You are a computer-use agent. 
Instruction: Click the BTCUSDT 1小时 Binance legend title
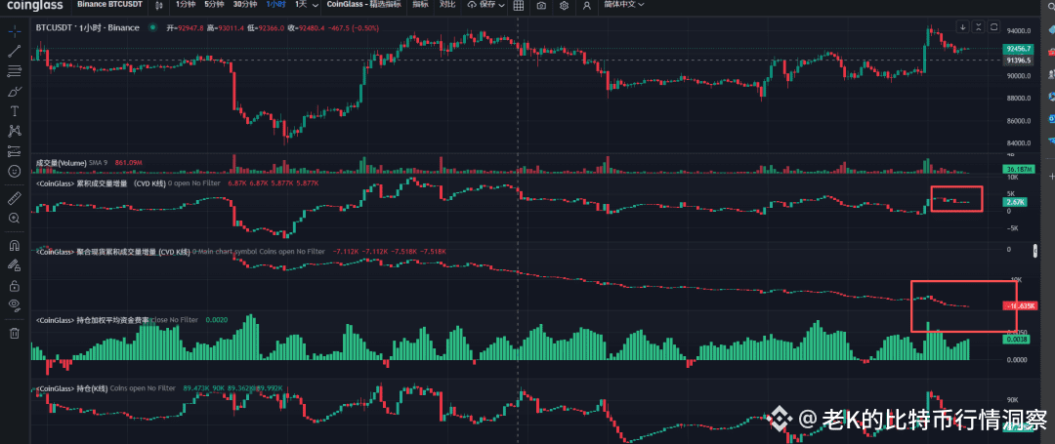coord(88,28)
